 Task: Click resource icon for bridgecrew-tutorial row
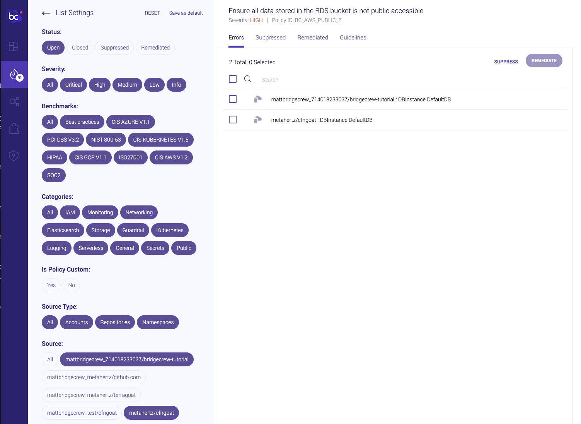[258, 99]
